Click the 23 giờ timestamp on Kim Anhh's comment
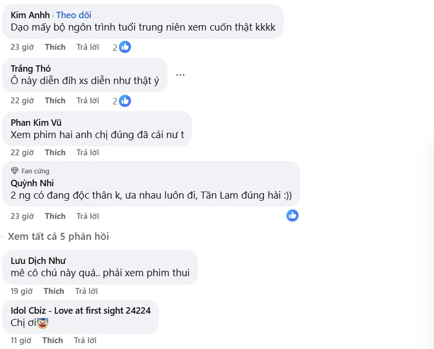 tap(22, 47)
